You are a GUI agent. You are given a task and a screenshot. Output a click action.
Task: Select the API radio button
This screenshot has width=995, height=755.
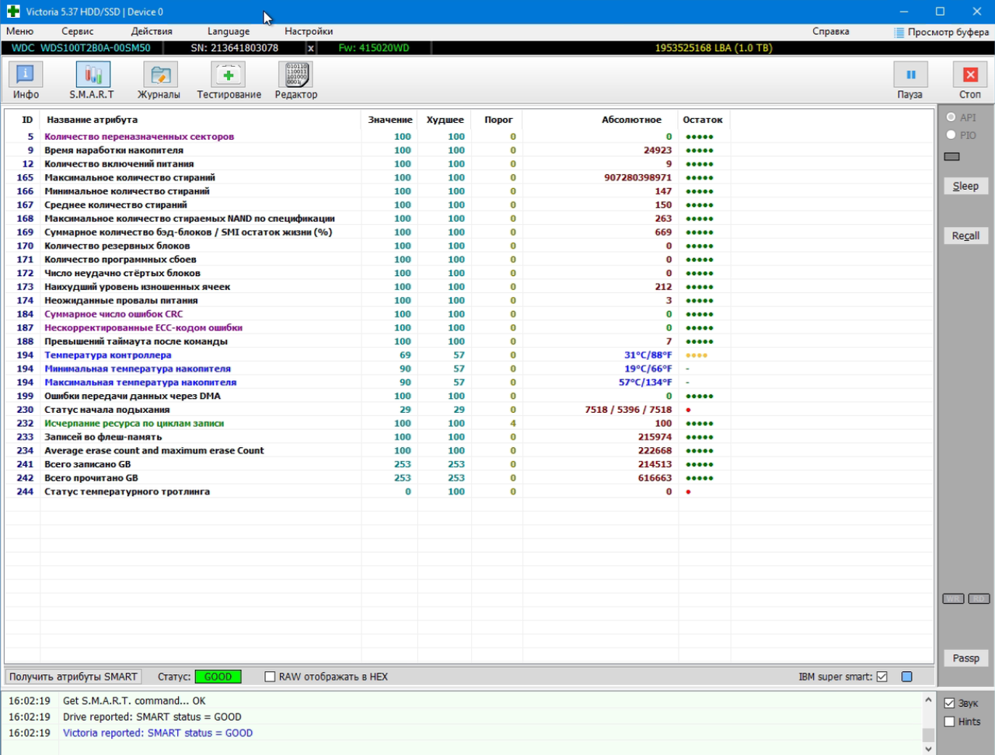951,117
